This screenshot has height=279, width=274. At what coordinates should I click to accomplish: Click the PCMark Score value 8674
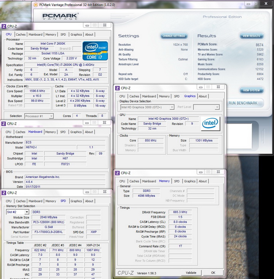260,44
